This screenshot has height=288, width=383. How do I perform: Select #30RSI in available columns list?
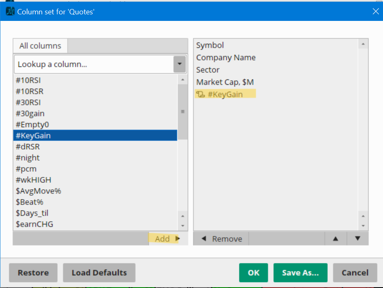tap(95, 102)
